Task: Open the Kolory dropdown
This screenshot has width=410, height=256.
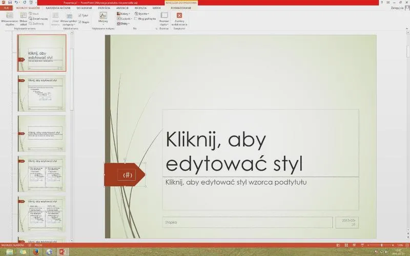Action: [x=123, y=14]
